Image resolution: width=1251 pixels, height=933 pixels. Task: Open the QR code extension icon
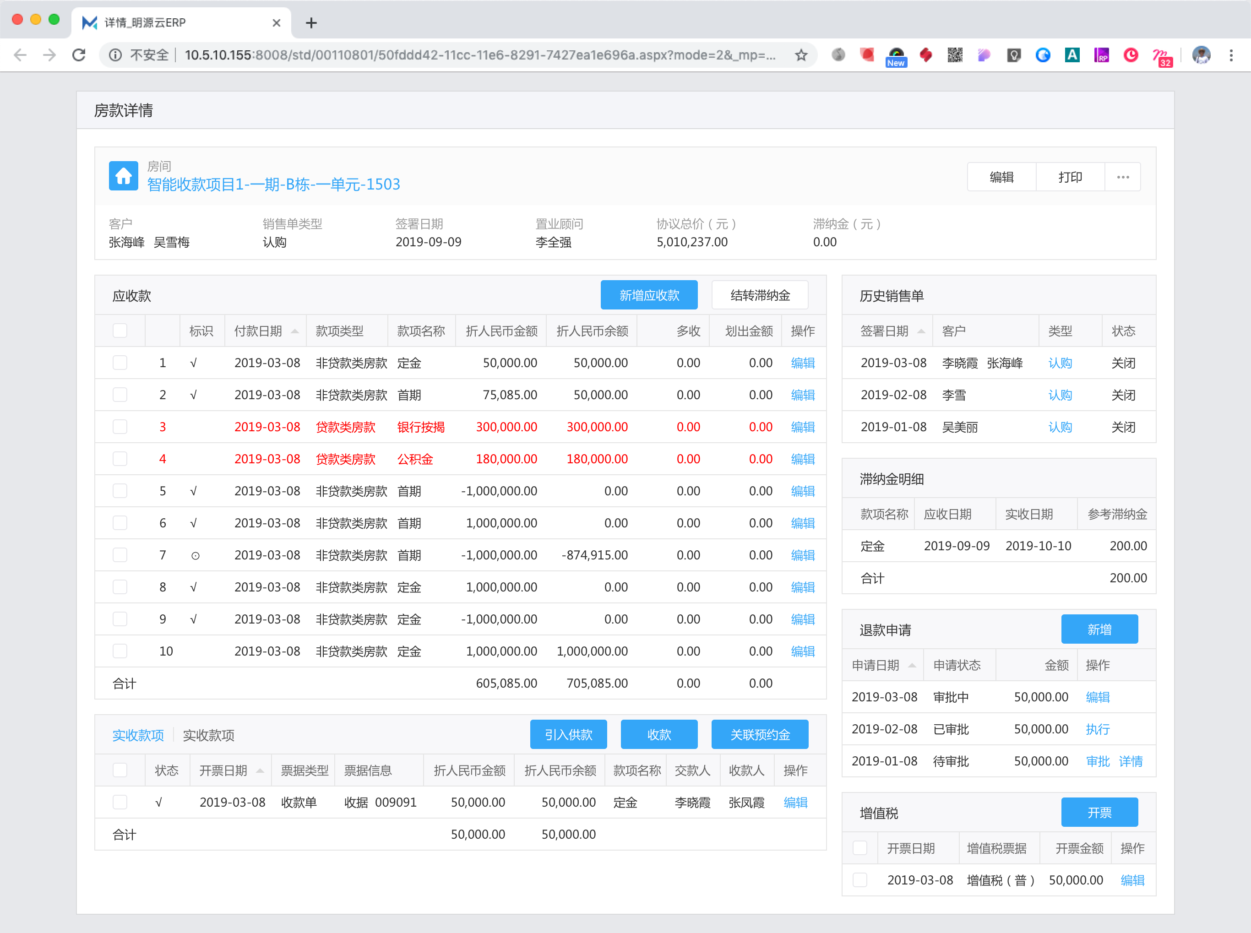(x=955, y=55)
